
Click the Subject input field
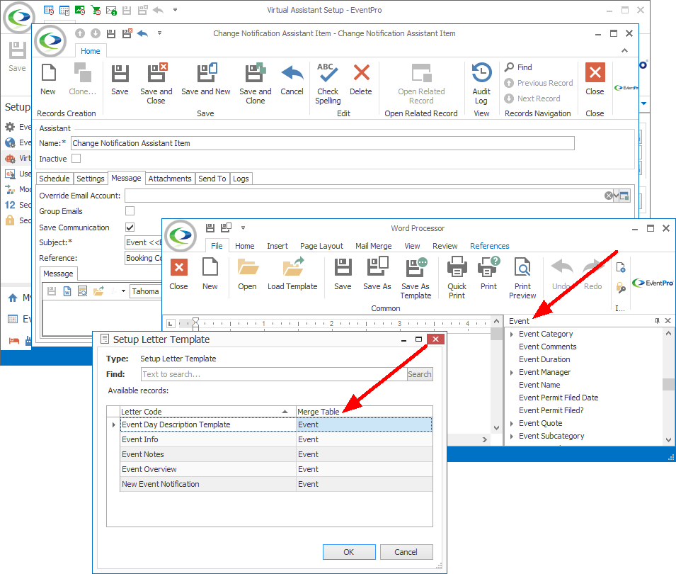pos(143,242)
